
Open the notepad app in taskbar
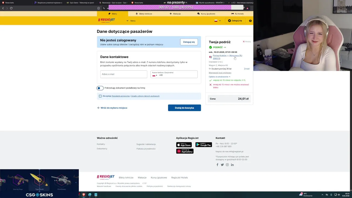[96, 195]
